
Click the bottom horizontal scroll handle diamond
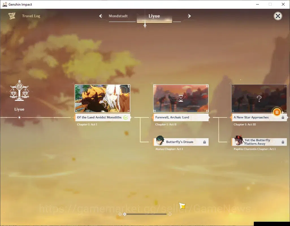(125, 214)
